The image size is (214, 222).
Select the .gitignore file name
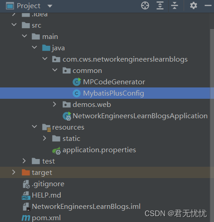point(48,184)
